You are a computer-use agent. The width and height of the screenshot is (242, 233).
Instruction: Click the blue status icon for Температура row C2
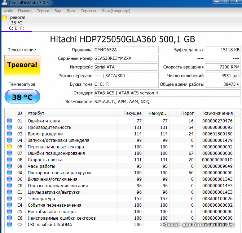pos(9,199)
